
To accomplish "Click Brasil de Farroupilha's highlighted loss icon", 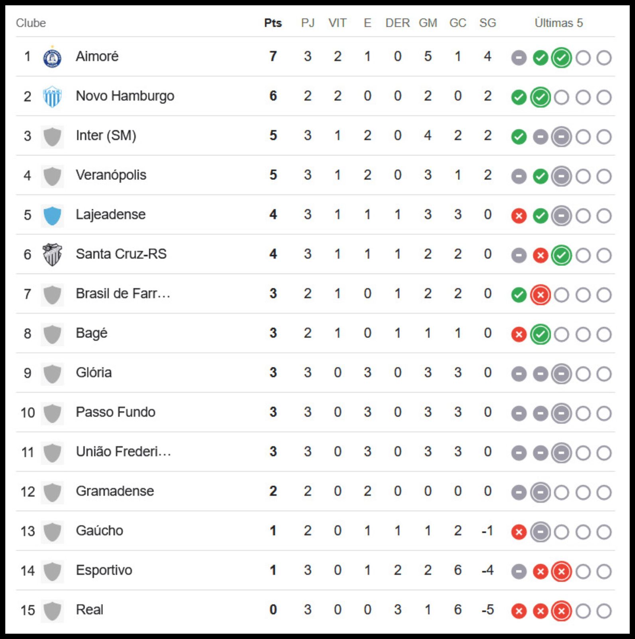I will pos(540,295).
